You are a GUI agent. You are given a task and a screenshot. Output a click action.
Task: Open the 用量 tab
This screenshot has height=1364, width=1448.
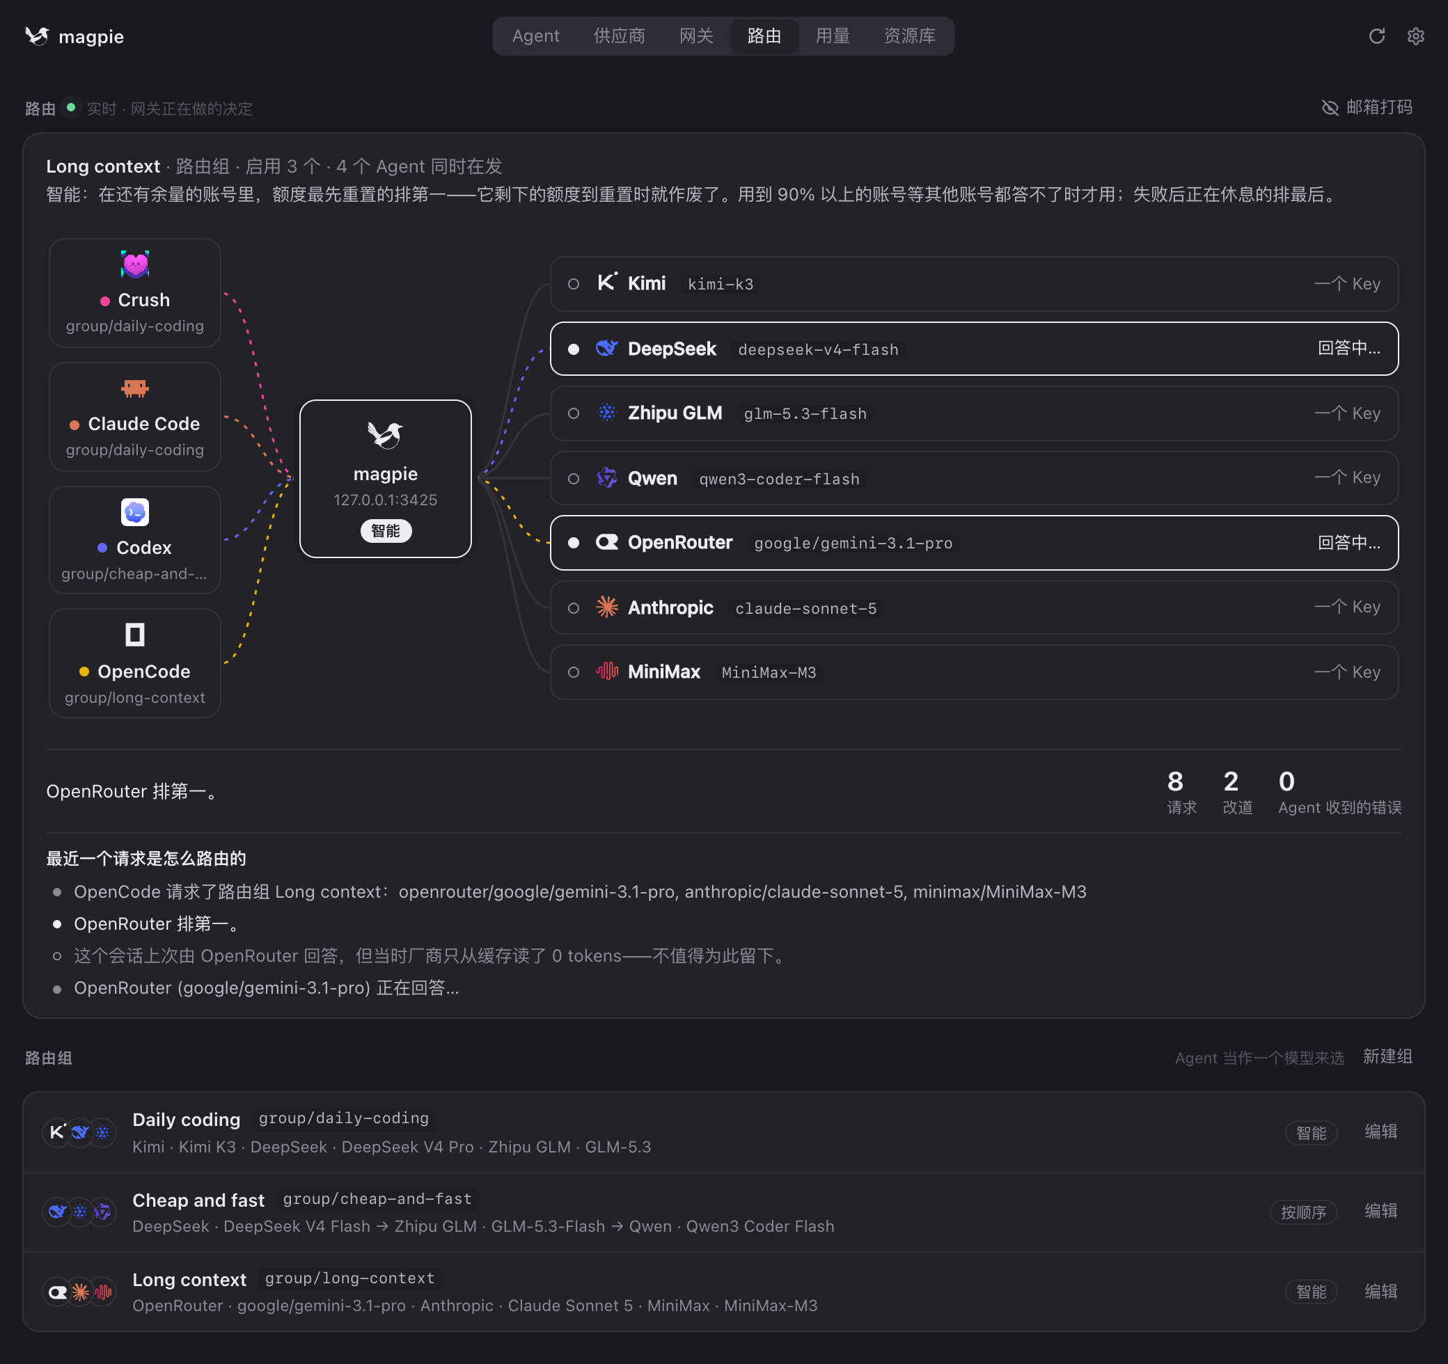(833, 35)
